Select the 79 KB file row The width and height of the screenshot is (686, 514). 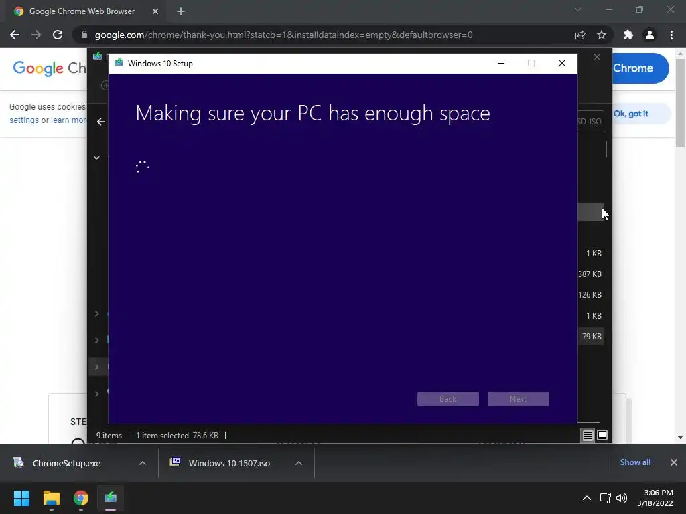point(591,337)
